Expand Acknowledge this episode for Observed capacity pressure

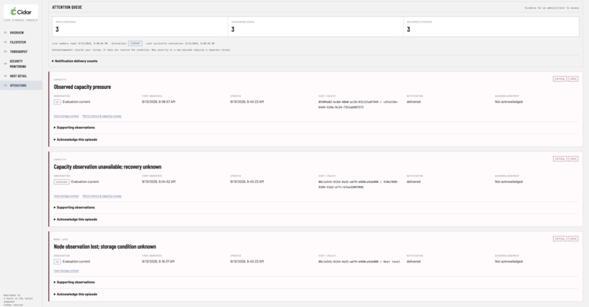[75, 139]
